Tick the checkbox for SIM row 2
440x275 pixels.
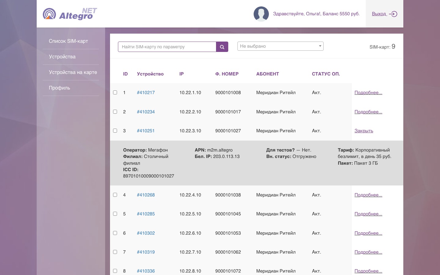115,112
